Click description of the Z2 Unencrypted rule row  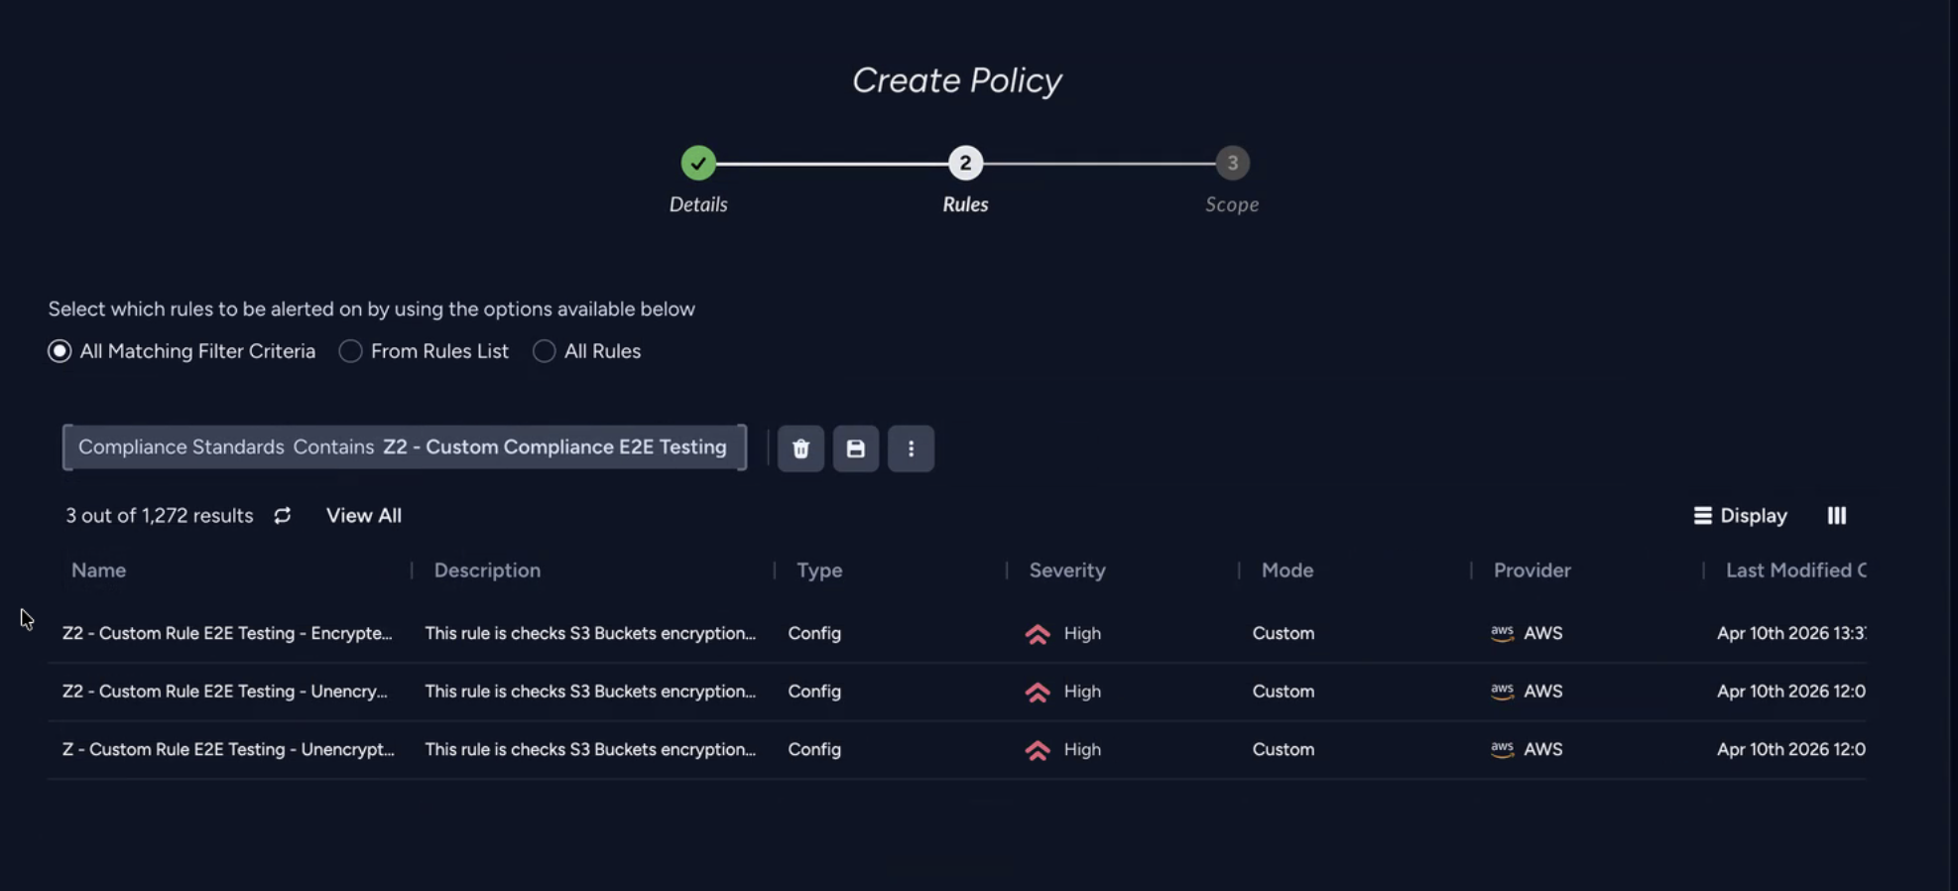tap(590, 691)
